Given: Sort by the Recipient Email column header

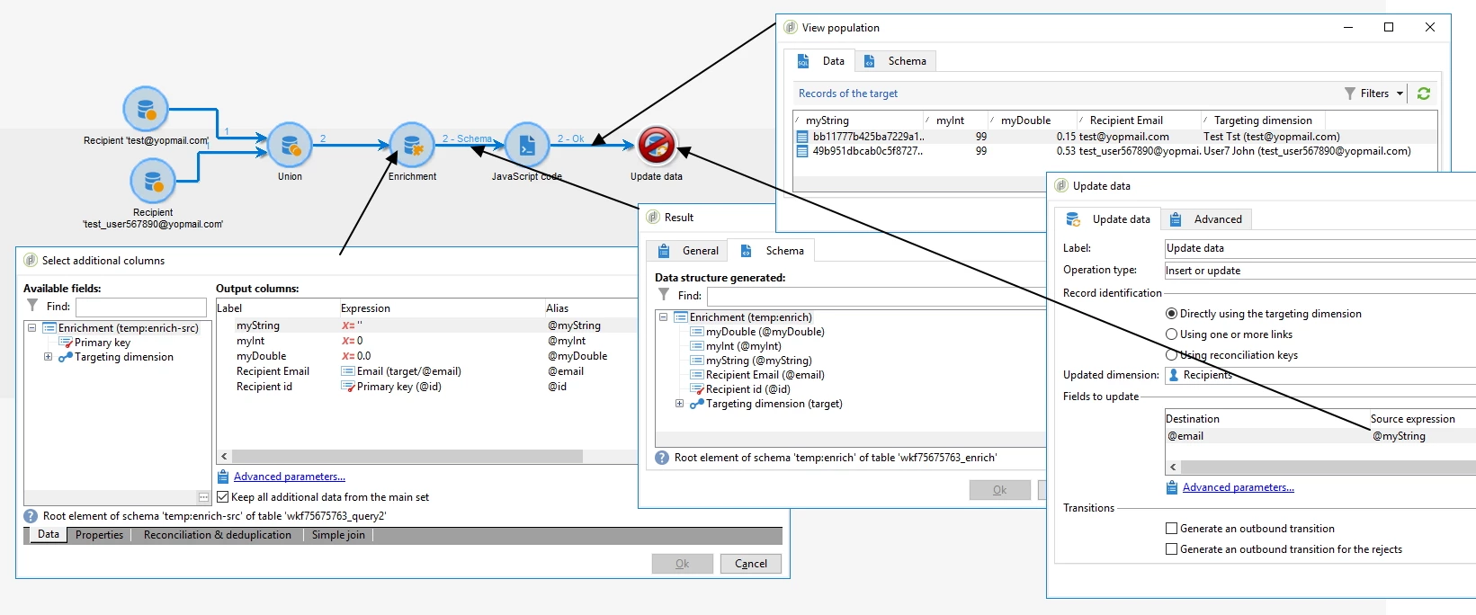Looking at the screenshot, I should coord(1139,120).
